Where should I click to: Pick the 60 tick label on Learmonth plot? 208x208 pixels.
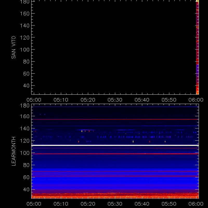point(26,177)
